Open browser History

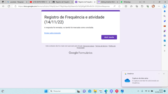pos(142,6)
